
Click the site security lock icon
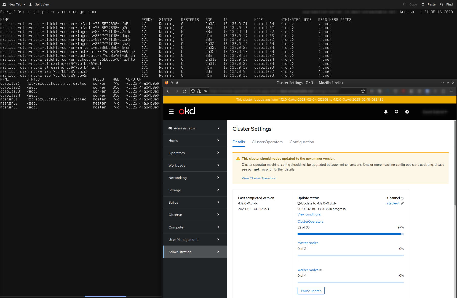point(199,91)
